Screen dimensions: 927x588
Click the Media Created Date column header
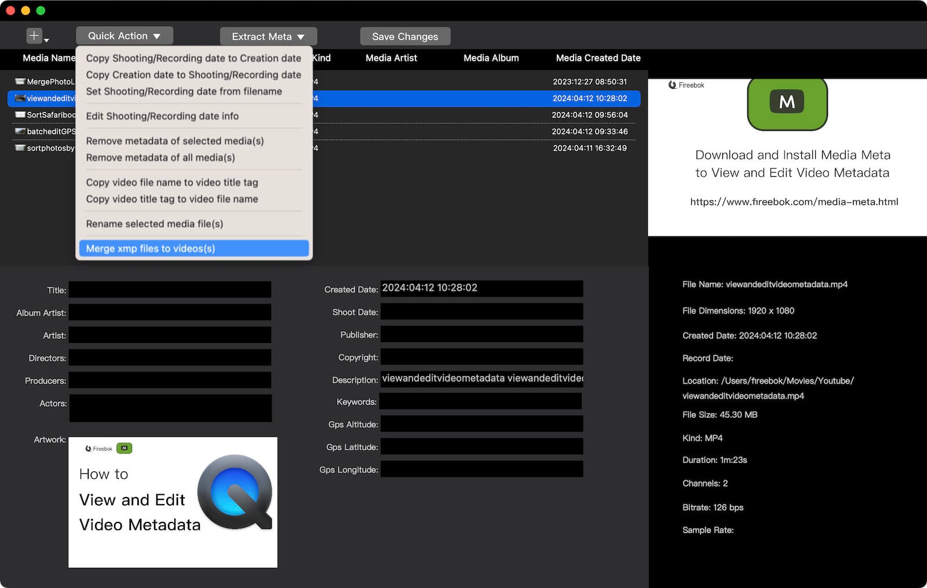point(598,58)
